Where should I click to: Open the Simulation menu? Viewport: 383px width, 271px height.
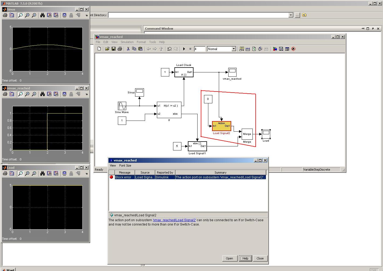click(x=127, y=42)
